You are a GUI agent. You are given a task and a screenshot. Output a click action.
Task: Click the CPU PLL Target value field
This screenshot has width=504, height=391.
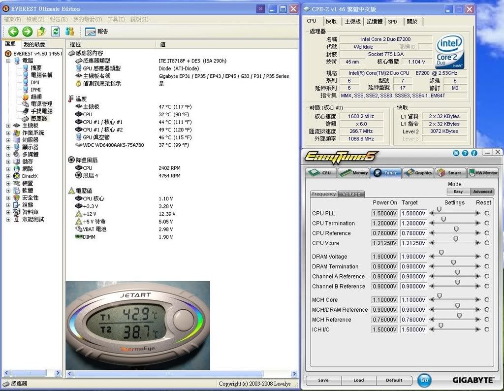tap(413, 213)
